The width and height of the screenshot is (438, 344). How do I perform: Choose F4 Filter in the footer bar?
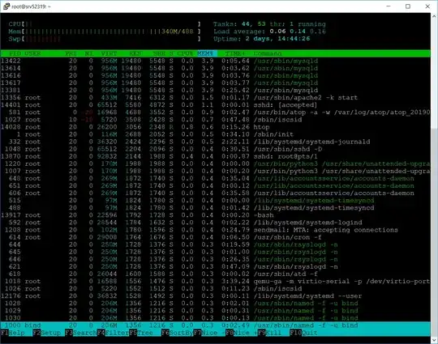pos(113,333)
